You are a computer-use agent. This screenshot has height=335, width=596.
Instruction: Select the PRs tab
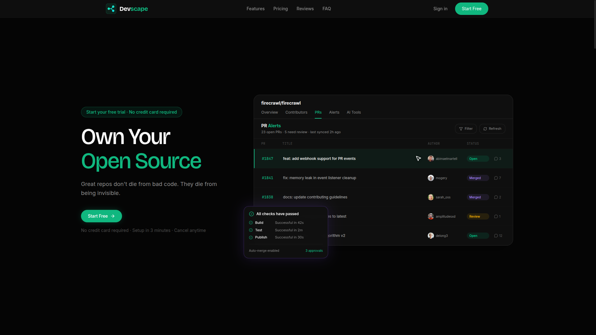[318, 112]
